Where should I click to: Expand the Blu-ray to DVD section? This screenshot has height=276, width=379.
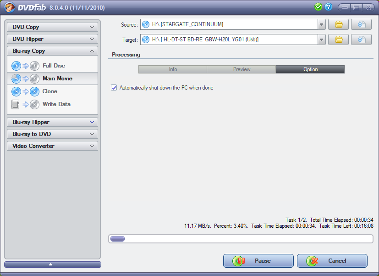tap(52, 134)
